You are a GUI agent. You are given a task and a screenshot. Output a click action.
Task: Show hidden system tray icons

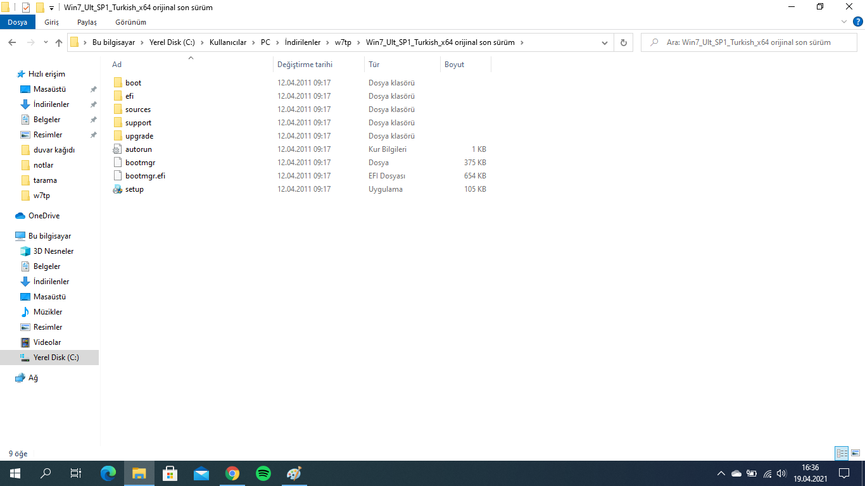(x=721, y=473)
